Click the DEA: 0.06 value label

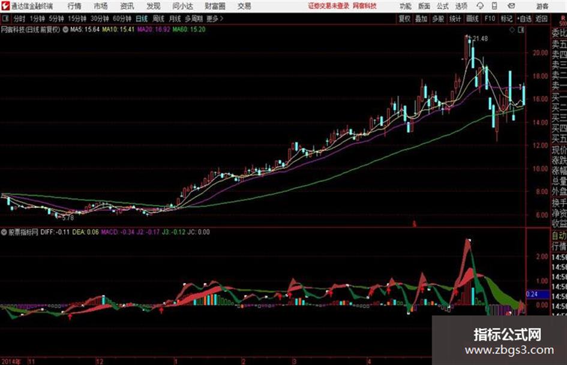point(85,232)
